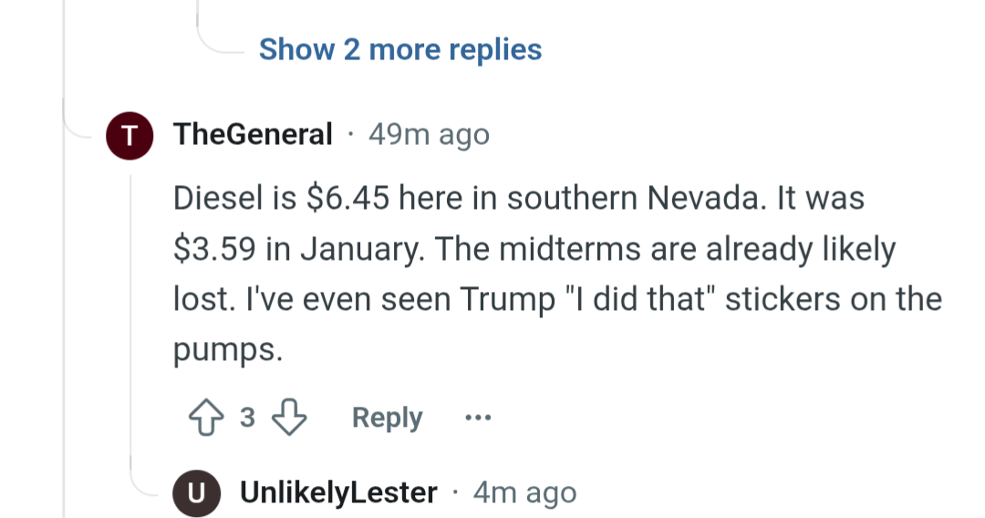Click TheGeneral's round avatar icon
The height and width of the screenshot is (518, 985).
point(130,135)
